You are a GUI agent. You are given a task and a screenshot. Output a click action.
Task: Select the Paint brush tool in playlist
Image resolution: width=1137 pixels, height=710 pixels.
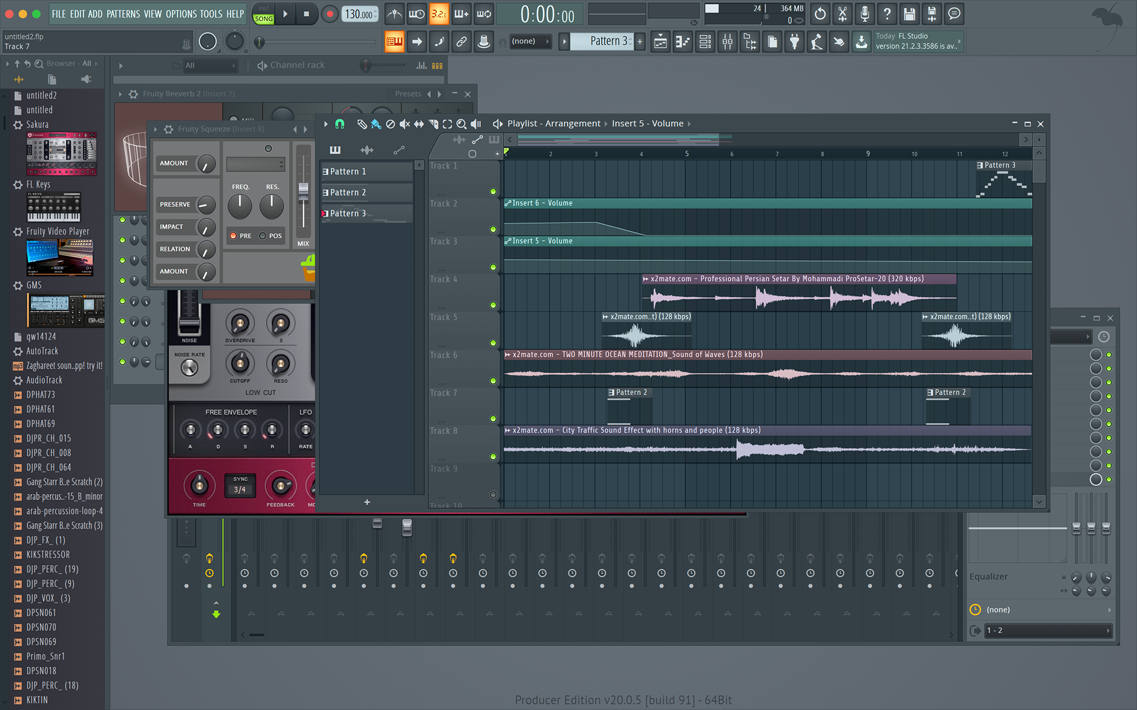(x=376, y=124)
